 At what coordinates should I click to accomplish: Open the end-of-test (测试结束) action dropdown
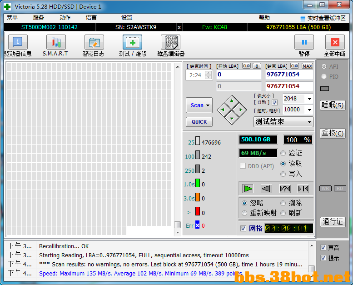(283, 122)
